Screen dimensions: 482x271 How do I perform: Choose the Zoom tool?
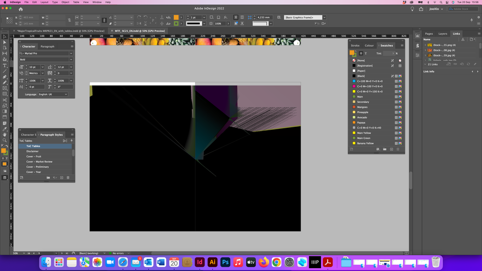click(5, 140)
